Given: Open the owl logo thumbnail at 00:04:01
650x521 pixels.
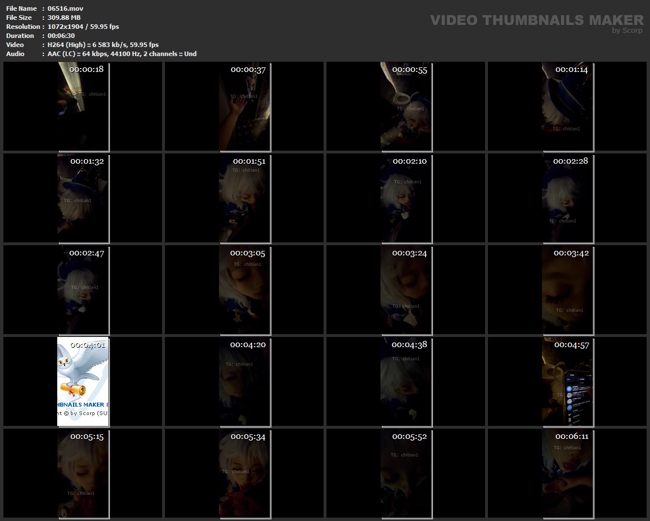Looking at the screenshot, I should point(83,382).
